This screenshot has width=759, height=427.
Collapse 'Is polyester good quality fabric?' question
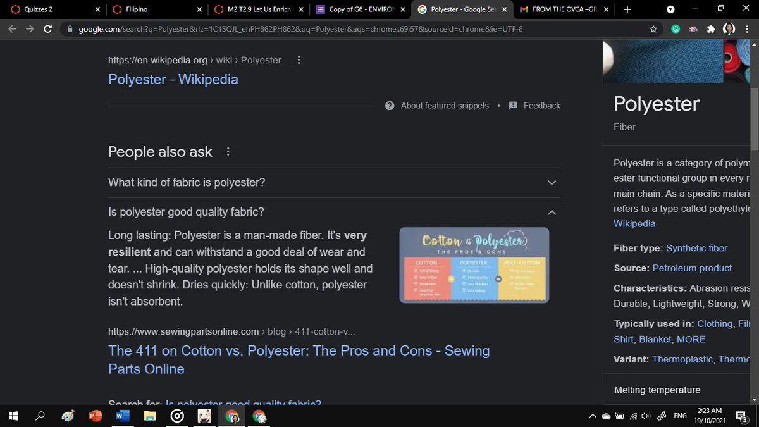pos(334,212)
